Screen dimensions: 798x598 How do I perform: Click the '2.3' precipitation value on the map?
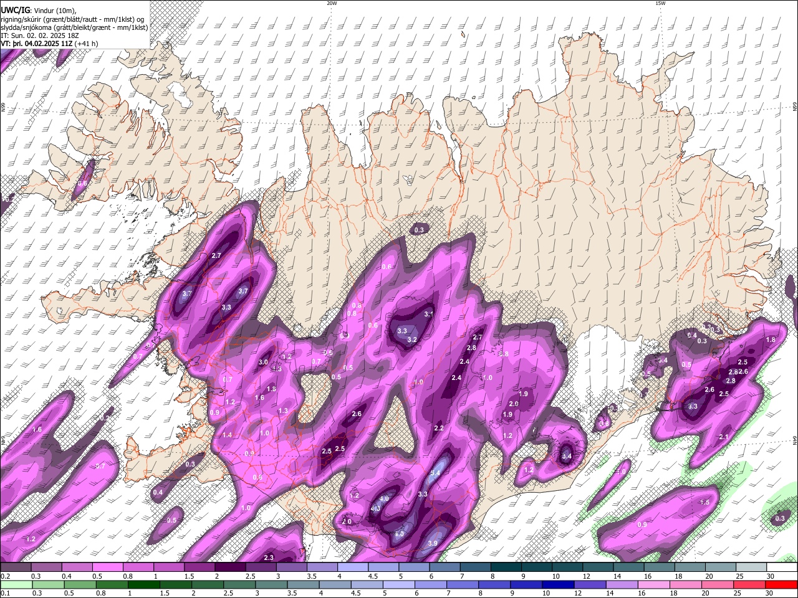(x=269, y=558)
